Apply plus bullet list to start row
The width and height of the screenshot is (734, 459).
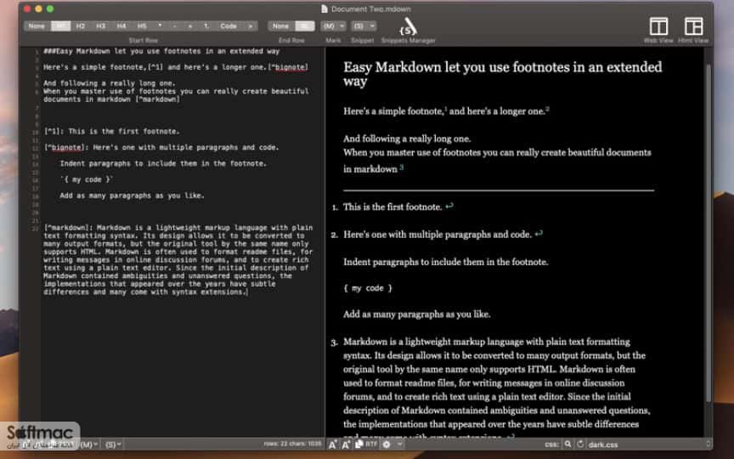click(x=190, y=26)
